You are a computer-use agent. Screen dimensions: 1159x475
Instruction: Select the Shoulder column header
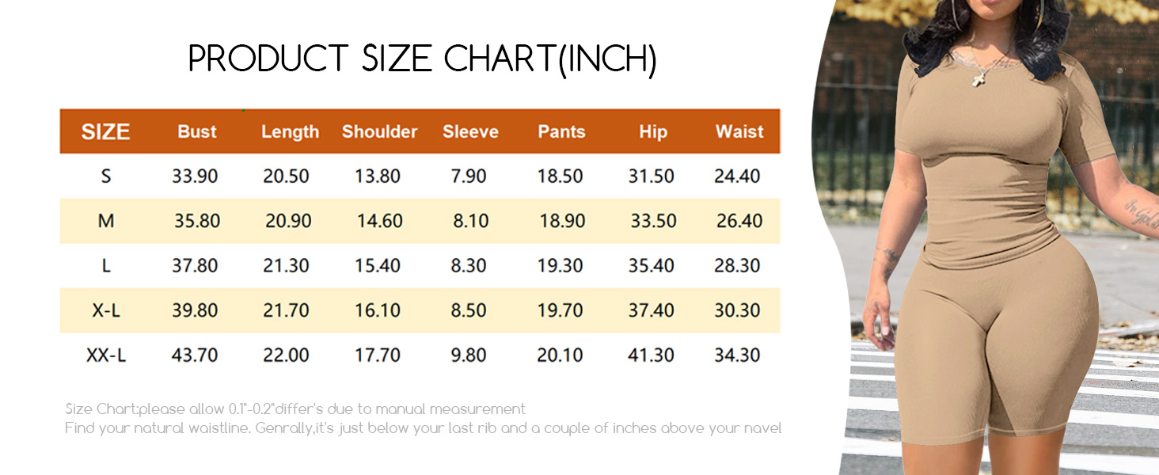coord(379,132)
